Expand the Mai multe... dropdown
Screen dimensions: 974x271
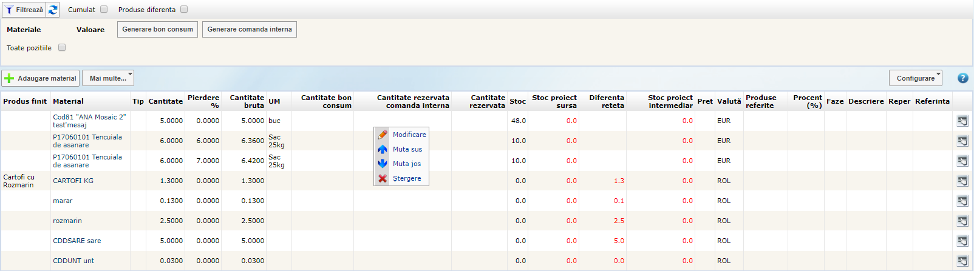click(x=108, y=78)
